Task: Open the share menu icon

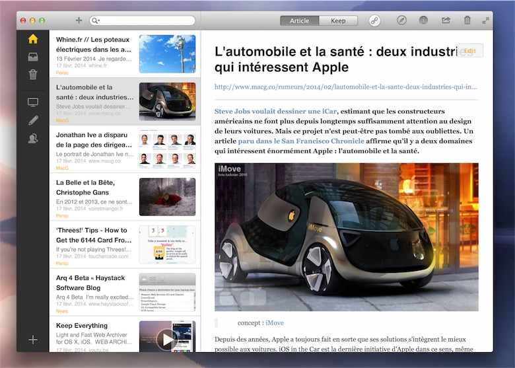Action: [x=446, y=20]
